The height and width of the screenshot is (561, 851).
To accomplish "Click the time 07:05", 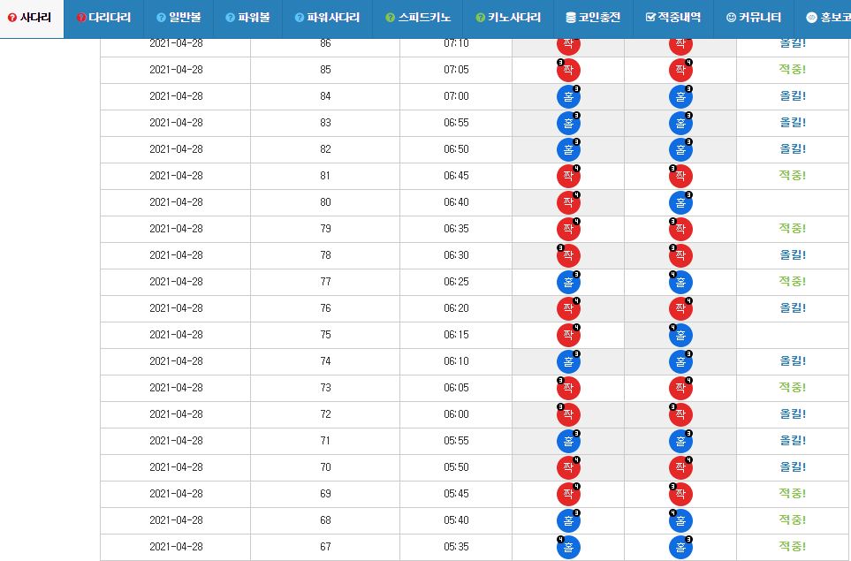I will pos(456,70).
